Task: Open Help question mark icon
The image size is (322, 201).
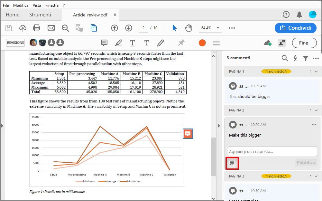Action: 286,14
